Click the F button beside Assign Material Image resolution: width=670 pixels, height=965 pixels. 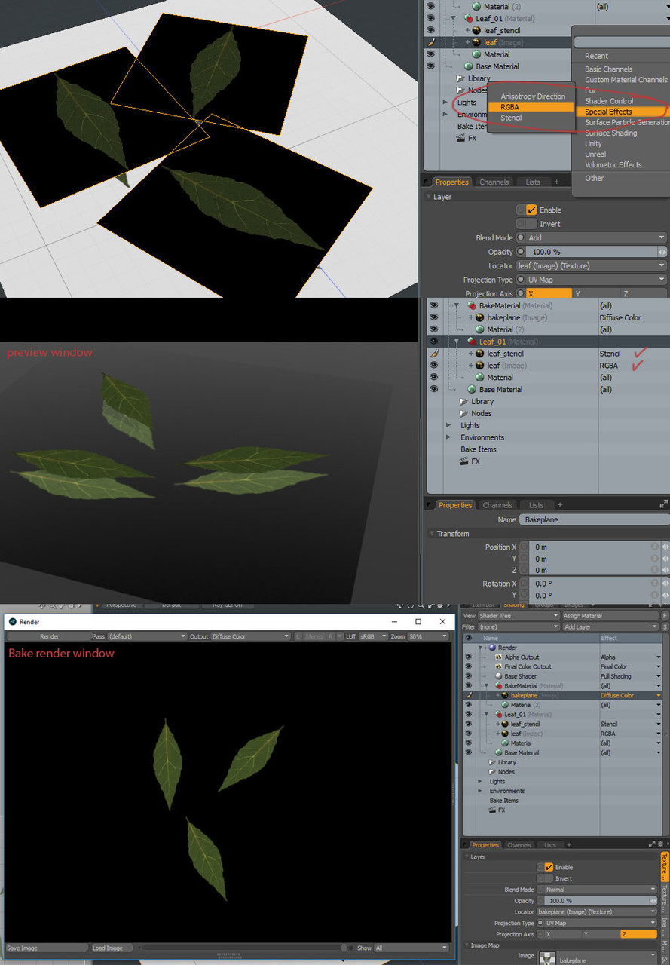[665, 616]
